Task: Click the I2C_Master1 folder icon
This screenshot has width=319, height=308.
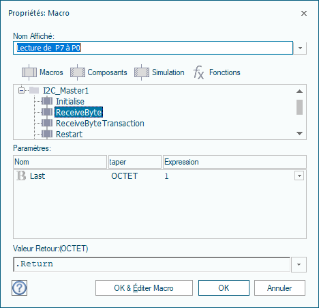Action: [34, 90]
